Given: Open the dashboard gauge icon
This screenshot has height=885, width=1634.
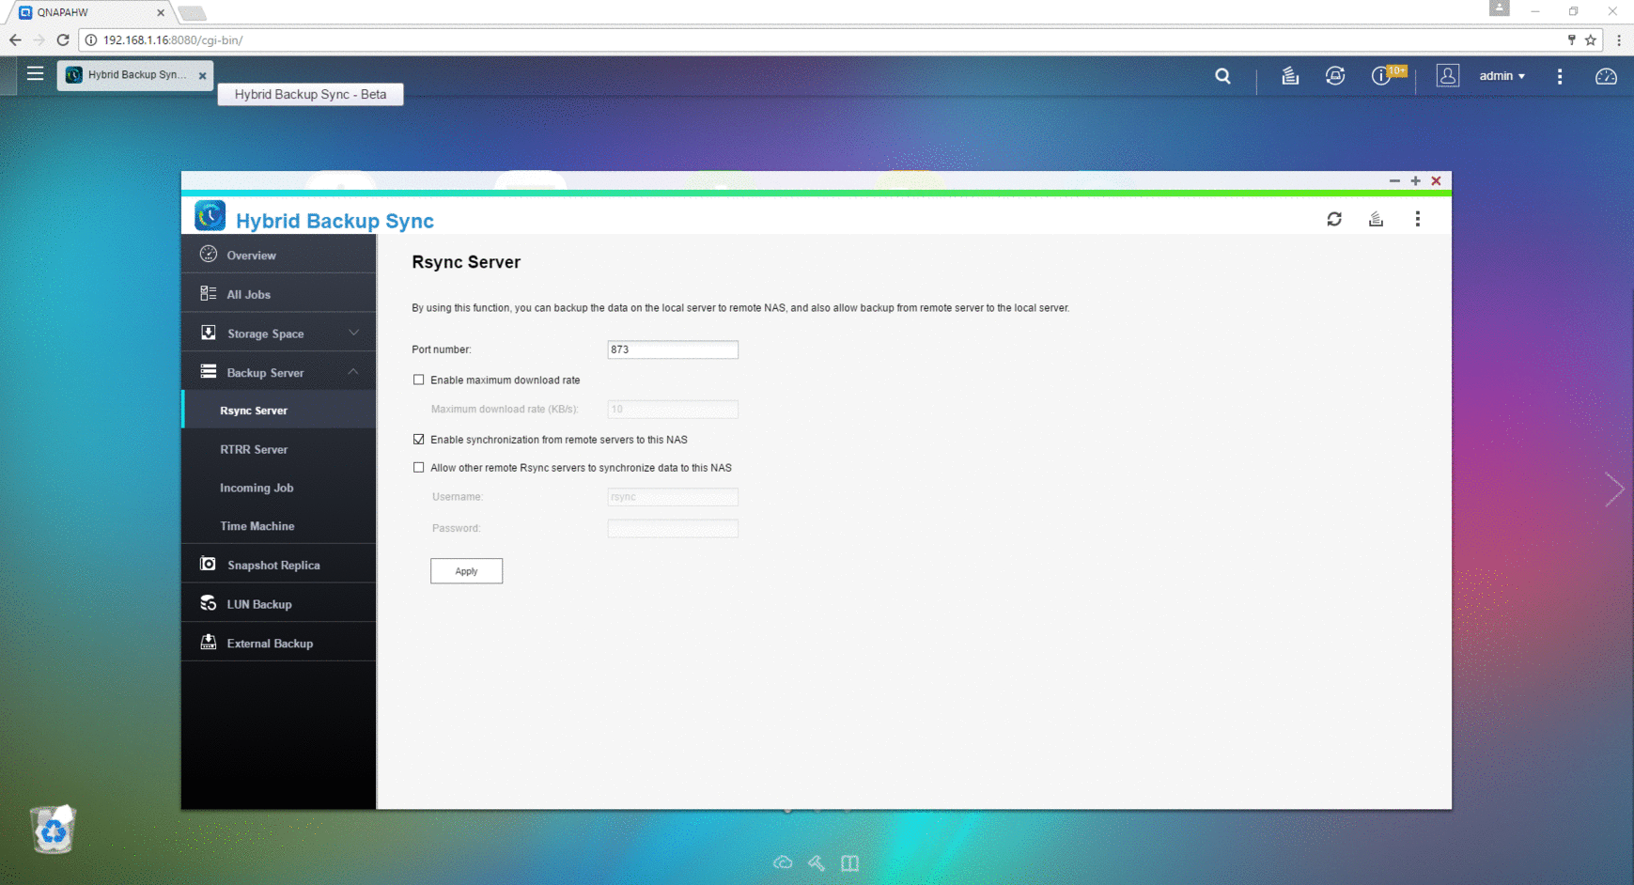Looking at the screenshot, I should 1606,76.
